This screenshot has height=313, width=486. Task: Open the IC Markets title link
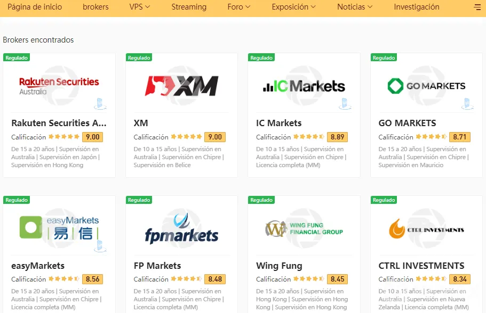[x=278, y=123]
